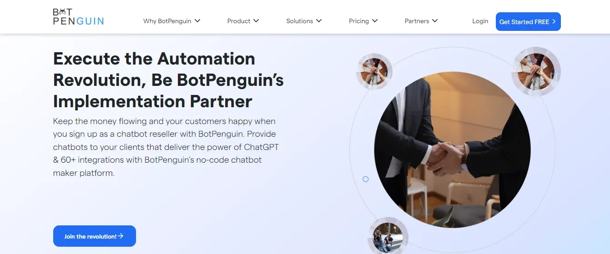Image resolution: width=610 pixels, height=254 pixels.
Task: Click the BotPenguin logo
Action: coord(78,16)
